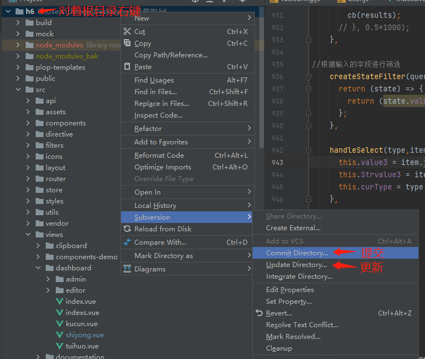Click the Revert arrow icon

[259, 313]
